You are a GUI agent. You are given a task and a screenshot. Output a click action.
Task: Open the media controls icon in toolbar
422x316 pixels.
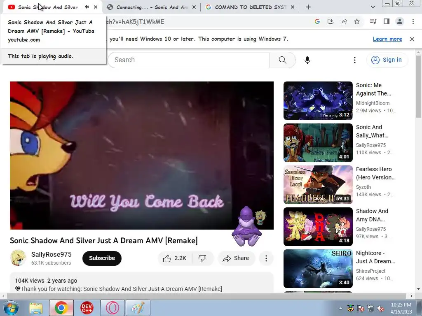[373, 21]
